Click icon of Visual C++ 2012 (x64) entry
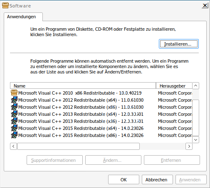The height and width of the screenshot is (188, 210). 14,100
